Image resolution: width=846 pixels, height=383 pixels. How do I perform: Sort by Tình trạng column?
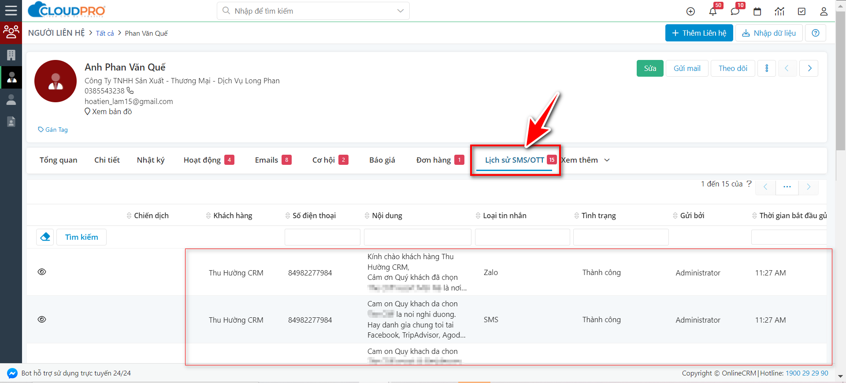click(595, 216)
